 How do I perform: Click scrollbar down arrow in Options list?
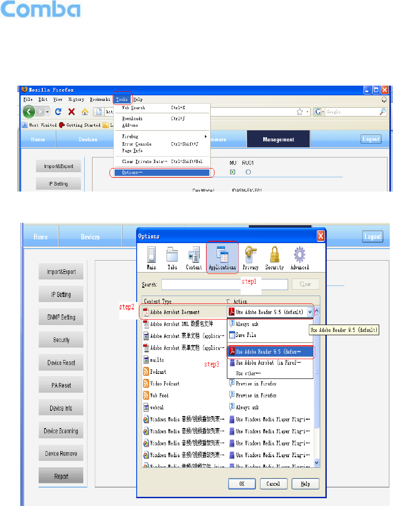317,462
